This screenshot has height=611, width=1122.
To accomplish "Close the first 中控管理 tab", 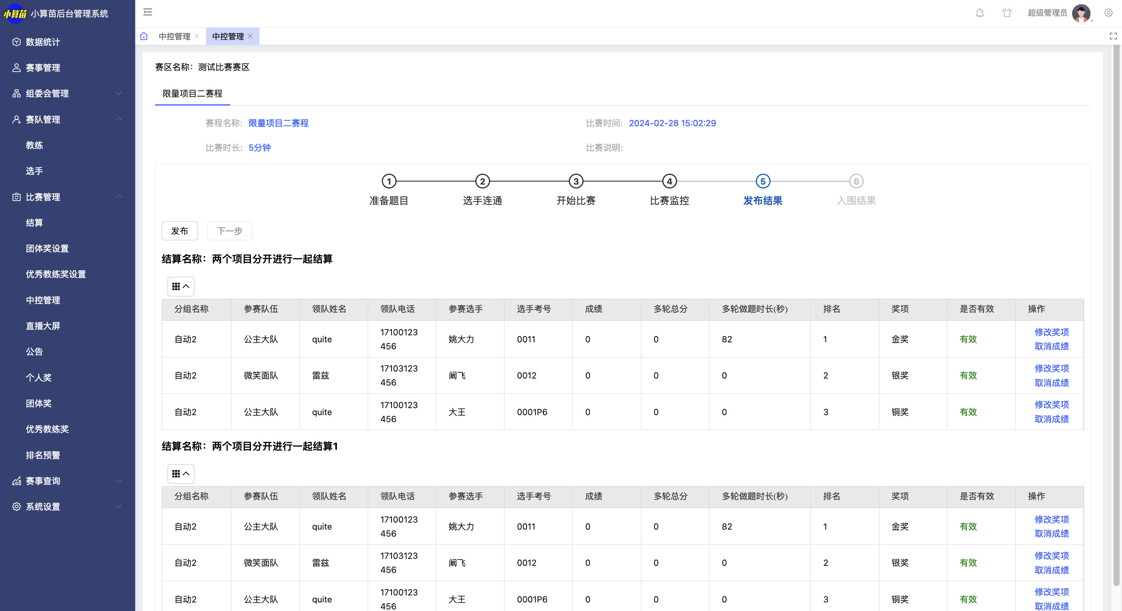I will (197, 36).
